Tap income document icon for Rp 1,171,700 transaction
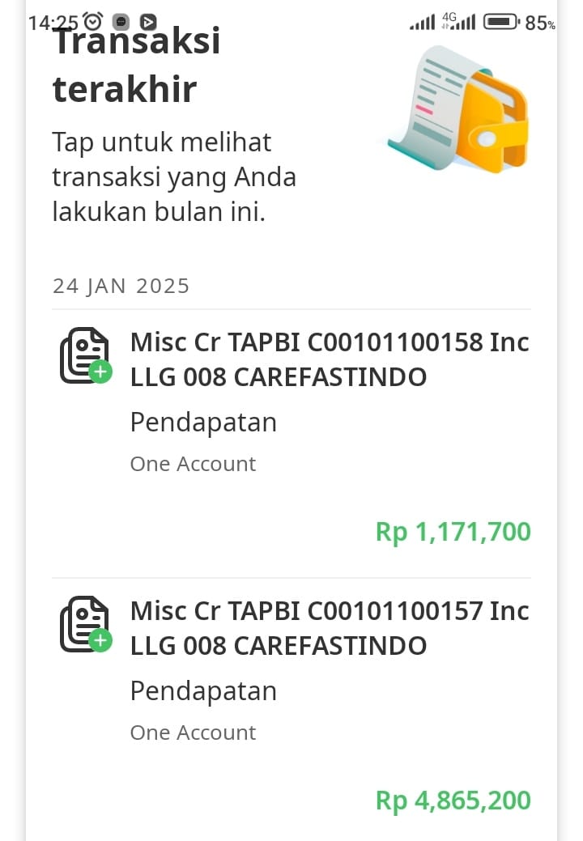The width and height of the screenshot is (583, 841). click(86, 355)
